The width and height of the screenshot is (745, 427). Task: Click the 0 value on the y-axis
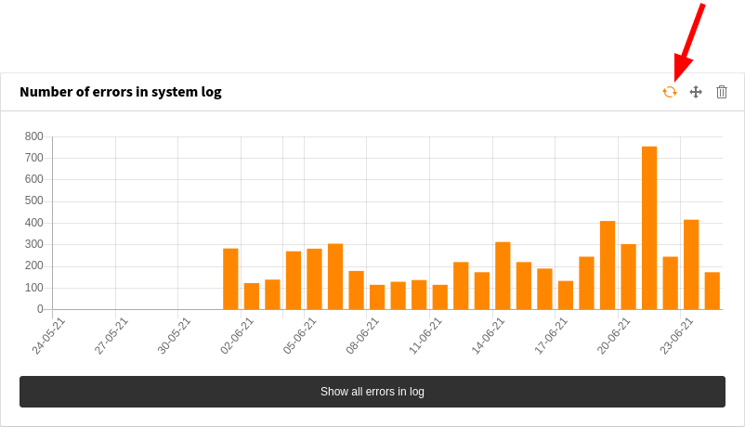coord(40,309)
